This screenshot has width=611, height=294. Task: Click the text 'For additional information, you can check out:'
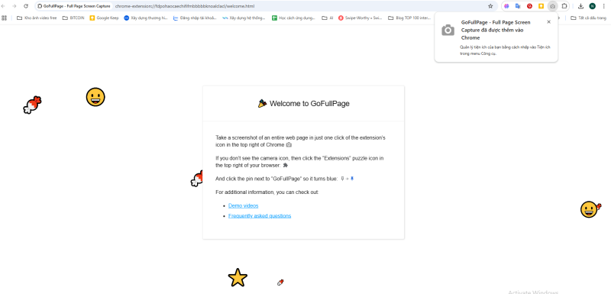pyautogui.click(x=267, y=192)
